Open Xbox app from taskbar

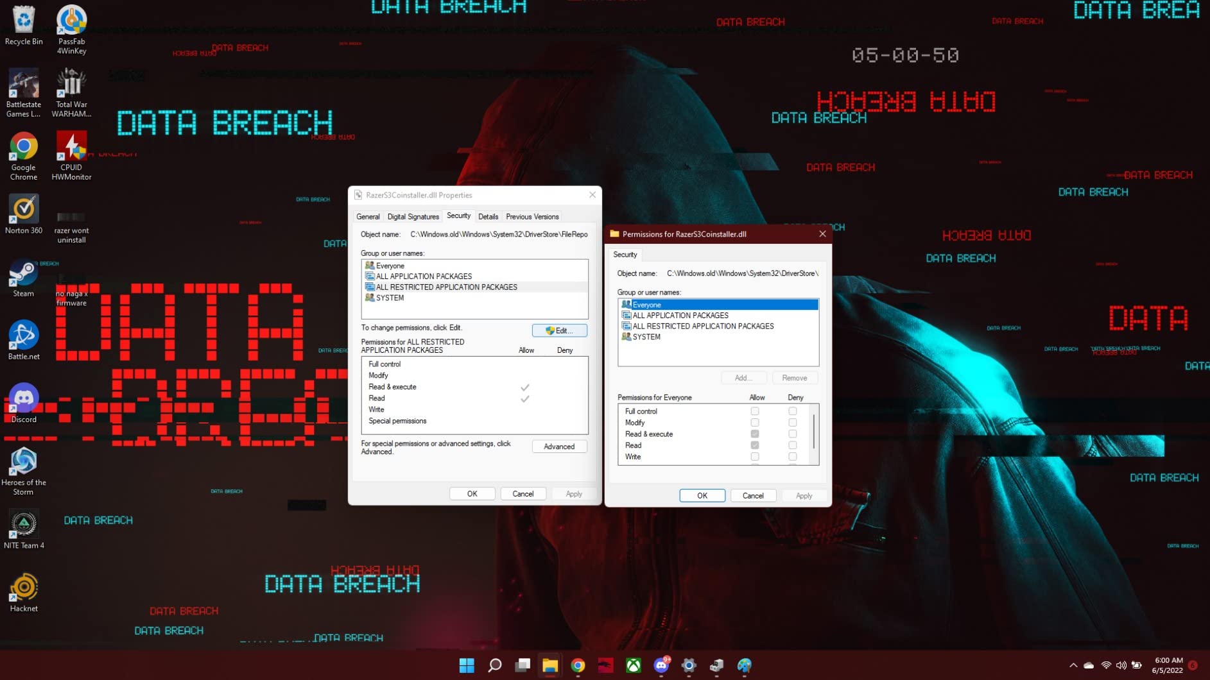(634, 665)
